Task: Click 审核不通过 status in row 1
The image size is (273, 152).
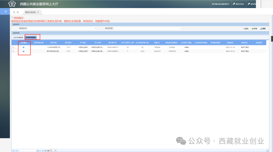Action: (245, 47)
